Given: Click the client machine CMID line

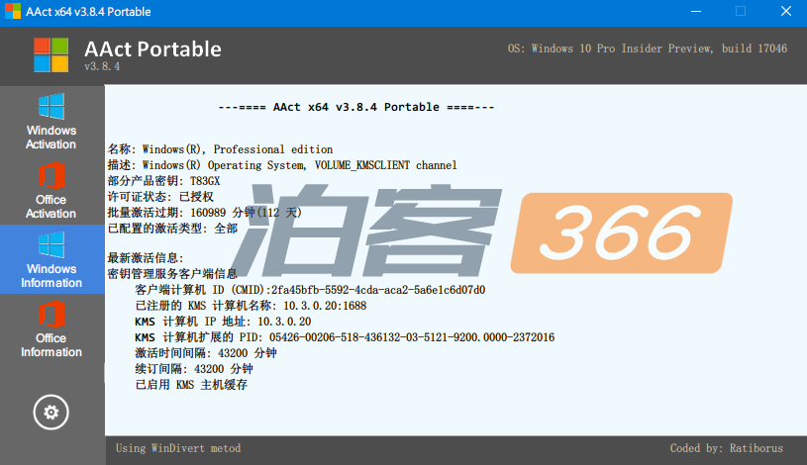Looking at the screenshot, I should coord(310,290).
